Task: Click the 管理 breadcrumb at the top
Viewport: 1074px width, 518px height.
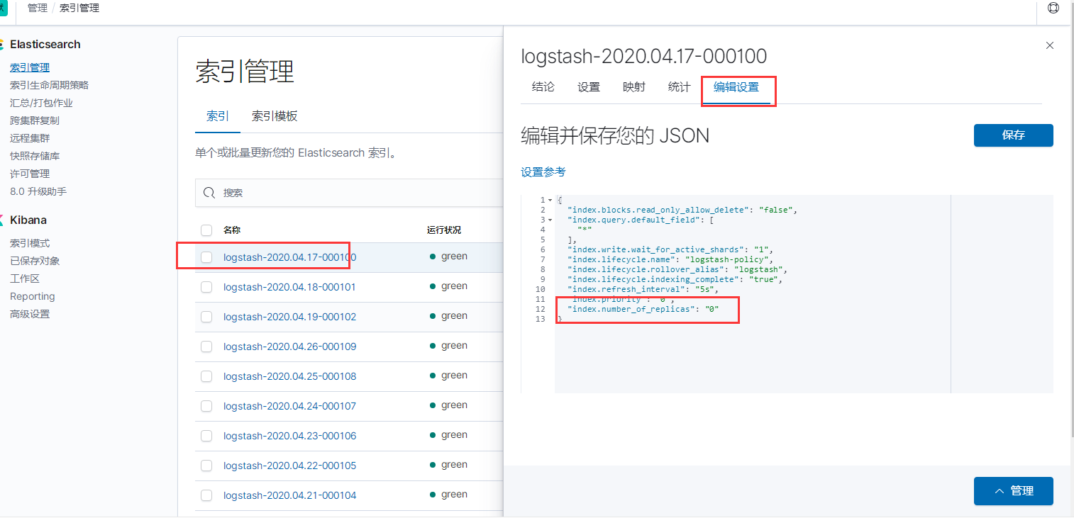Action: click(37, 8)
